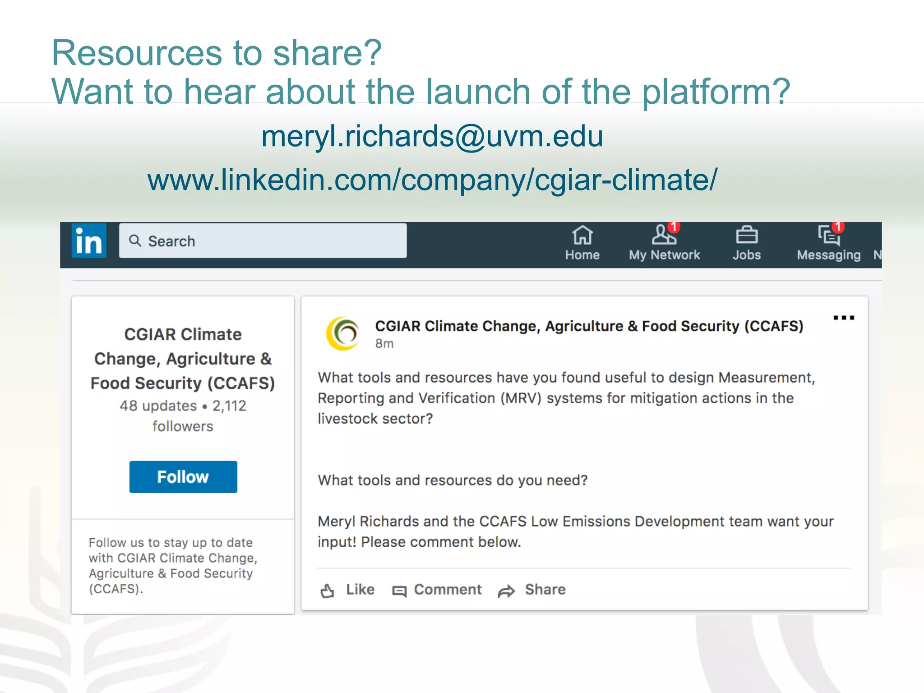Click into the LinkedIn Search field
This screenshot has width=924, height=693.
click(x=263, y=241)
